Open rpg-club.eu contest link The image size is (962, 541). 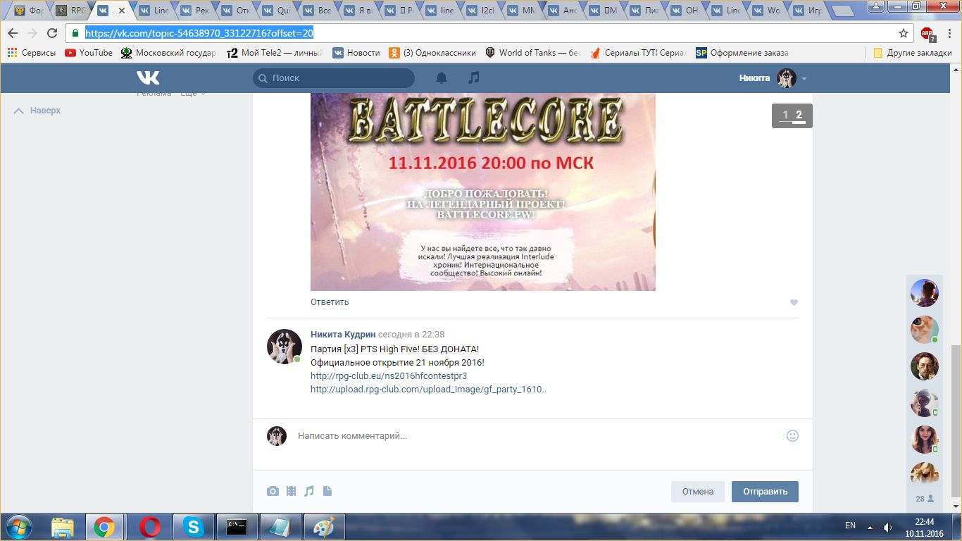point(389,376)
